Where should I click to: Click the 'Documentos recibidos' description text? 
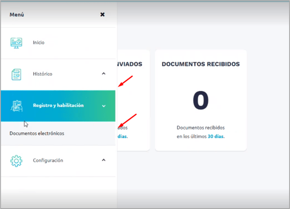200,128
